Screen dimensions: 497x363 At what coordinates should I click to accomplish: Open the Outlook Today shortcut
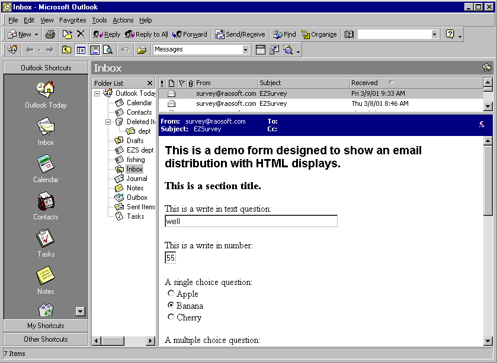(x=46, y=94)
